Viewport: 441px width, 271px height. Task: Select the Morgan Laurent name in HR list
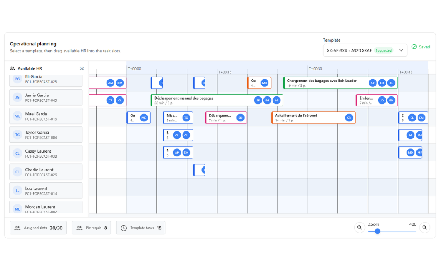click(40, 207)
